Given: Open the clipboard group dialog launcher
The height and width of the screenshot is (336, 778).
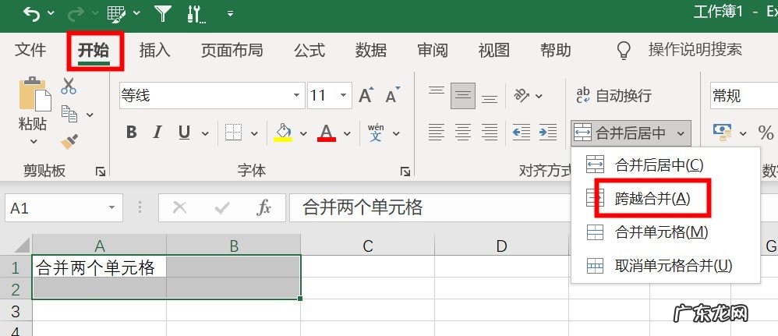Looking at the screenshot, I should (x=101, y=172).
